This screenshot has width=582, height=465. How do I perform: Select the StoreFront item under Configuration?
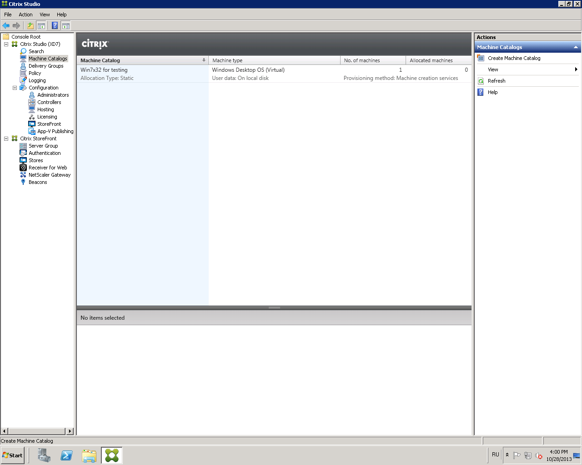[x=49, y=124]
